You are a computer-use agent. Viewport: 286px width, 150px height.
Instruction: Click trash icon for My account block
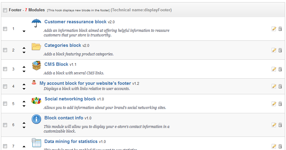[280, 86]
